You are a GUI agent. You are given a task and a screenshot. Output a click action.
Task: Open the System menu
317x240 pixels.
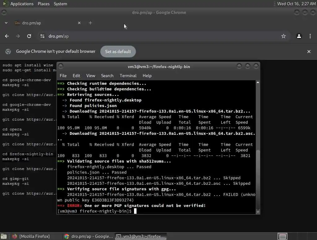pyautogui.click(x=60, y=4)
